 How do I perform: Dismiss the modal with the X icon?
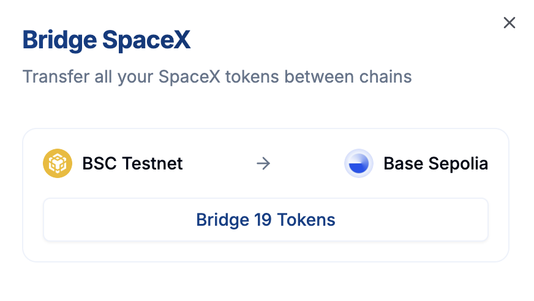509,23
